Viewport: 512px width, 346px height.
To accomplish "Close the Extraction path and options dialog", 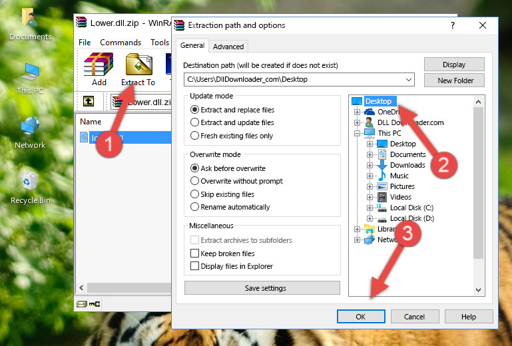I will tap(483, 25).
